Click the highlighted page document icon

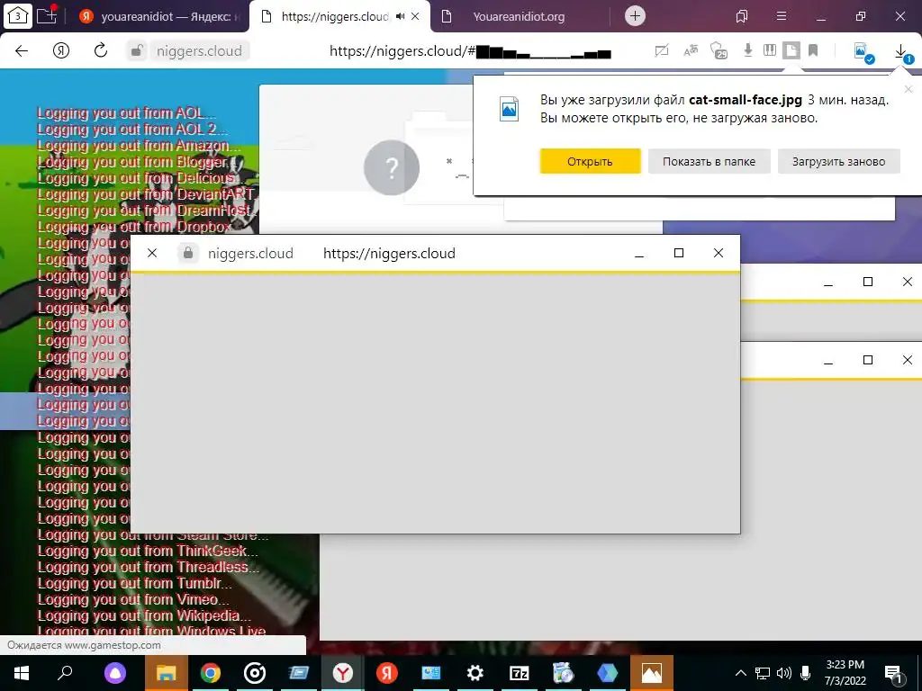click(791, 50)
